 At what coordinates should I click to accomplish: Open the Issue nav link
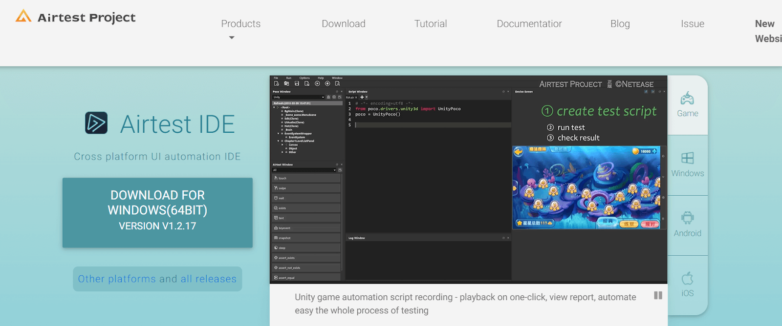[x=693, y=23]
